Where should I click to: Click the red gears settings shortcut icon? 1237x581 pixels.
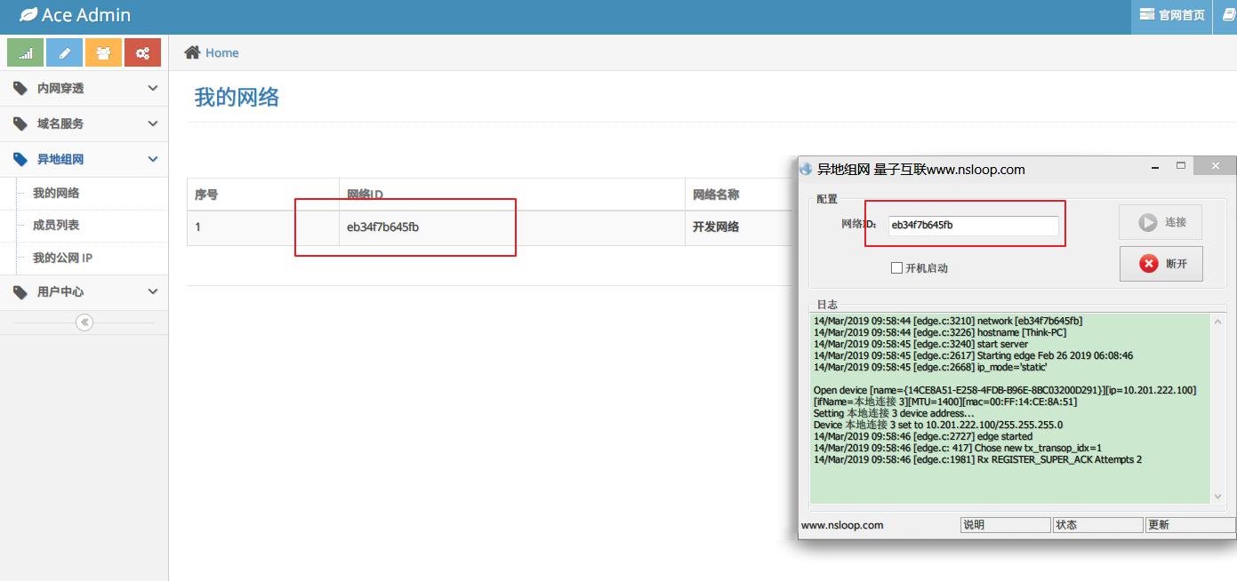point(142,53)
